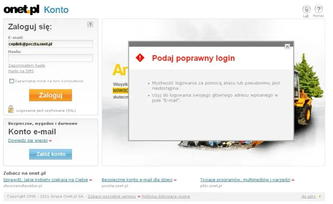Focus the Hasło password field
Screen dimensions: 333x204
[51, 58]
